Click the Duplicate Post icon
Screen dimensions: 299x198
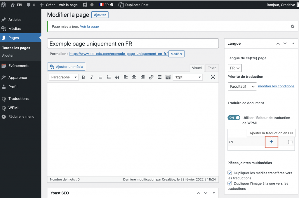coord(121,5)
